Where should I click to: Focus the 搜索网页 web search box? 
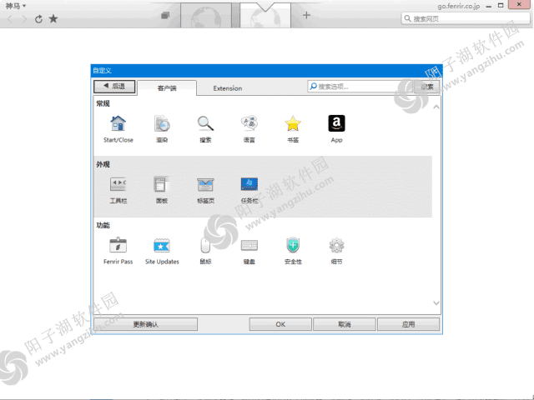point(466,18)
